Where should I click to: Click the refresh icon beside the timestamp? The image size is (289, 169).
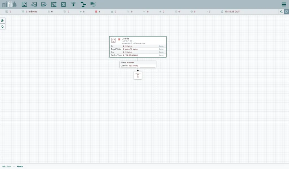click(222, 12)
